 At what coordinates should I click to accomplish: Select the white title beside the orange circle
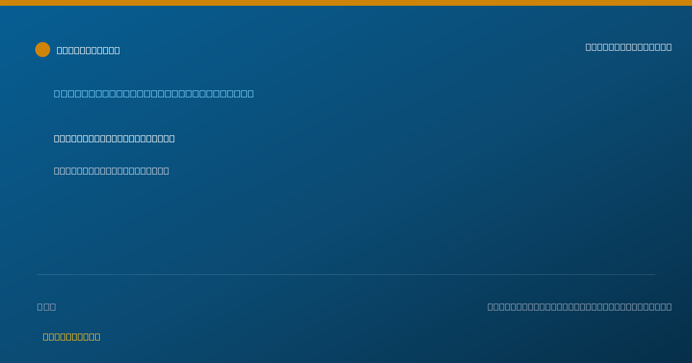[88, 50]
